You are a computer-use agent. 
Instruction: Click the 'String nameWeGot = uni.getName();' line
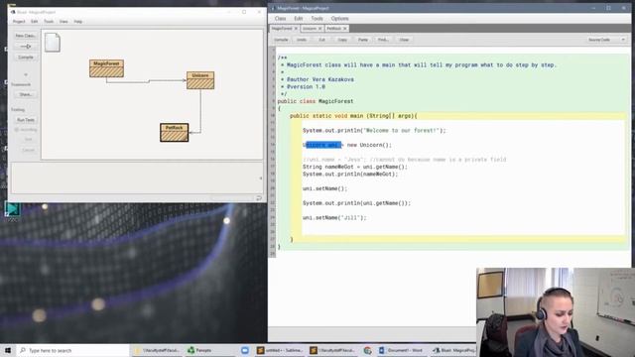point(355,167)
